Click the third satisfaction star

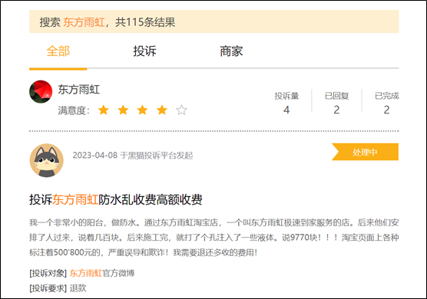click(142, 110)
